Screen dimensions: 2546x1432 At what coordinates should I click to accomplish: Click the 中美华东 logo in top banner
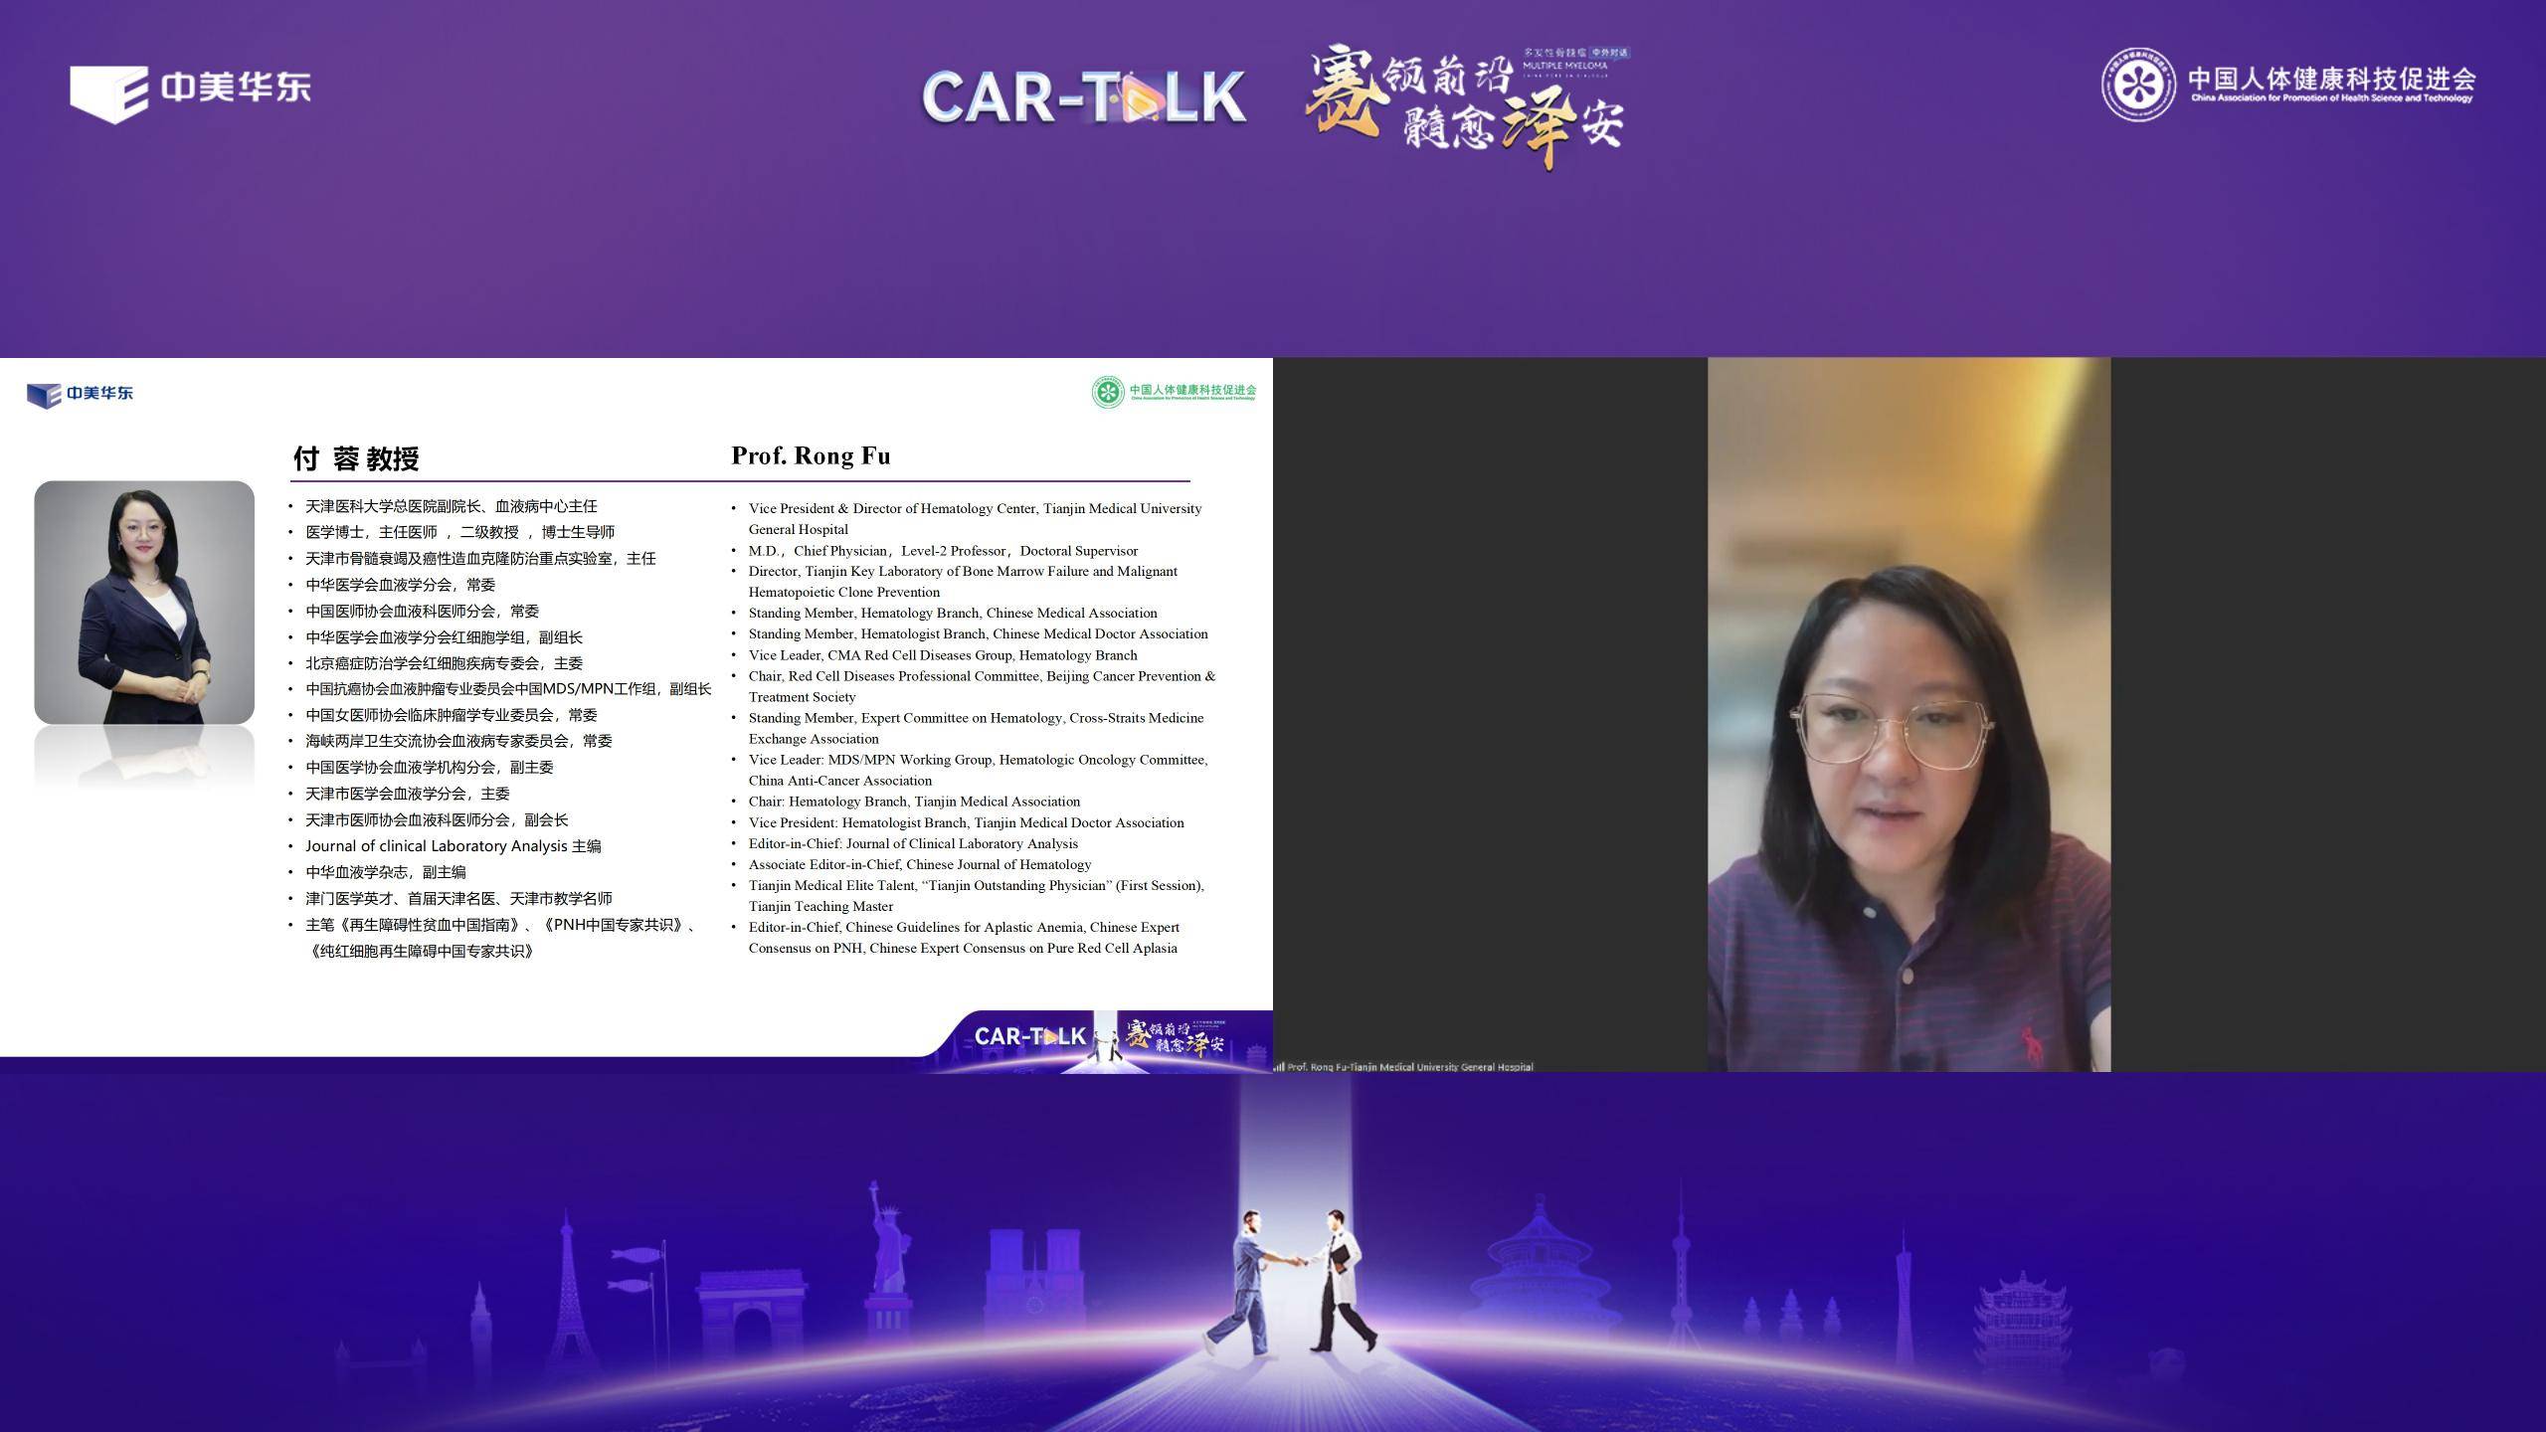pyautogui.click(x=189, y=91)
